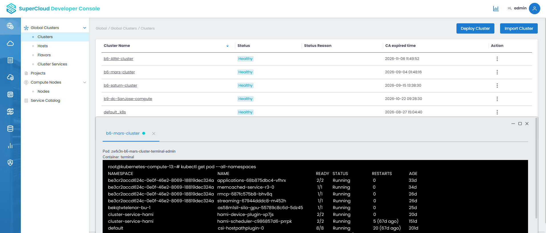This screenshot has width=546, height=233.
Task: Click the shield security icon in sidebar
Action: 10,163
